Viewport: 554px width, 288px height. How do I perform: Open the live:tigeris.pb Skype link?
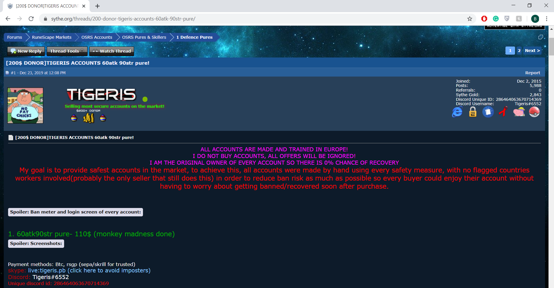click(89, 270)
